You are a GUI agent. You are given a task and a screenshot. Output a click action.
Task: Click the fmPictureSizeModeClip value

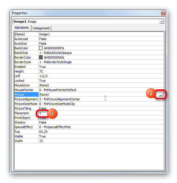pyautogui.click(x=101, y=104)
